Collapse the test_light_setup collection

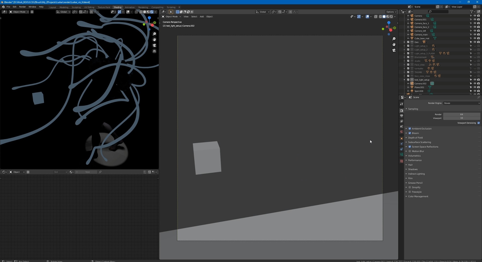404,80
